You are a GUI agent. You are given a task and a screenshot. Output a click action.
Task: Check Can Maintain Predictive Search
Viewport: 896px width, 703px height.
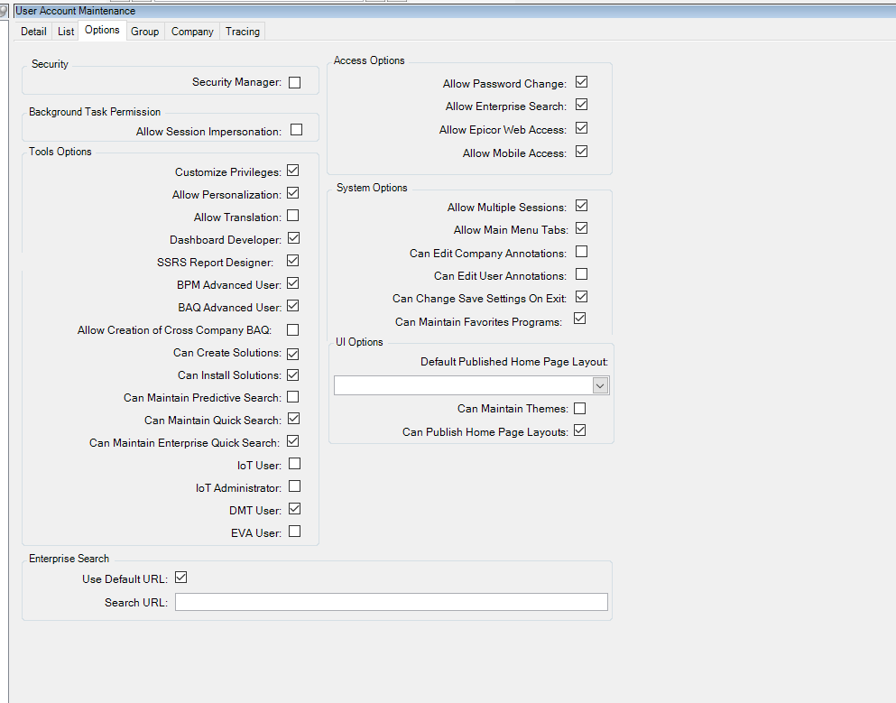[x=293, y=397]
